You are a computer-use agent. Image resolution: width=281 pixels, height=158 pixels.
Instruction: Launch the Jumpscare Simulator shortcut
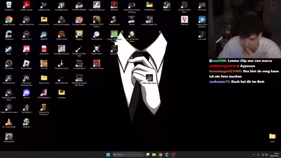(61, 21)
